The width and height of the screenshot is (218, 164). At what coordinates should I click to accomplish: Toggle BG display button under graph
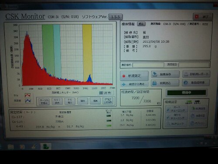tap(70, 101)
